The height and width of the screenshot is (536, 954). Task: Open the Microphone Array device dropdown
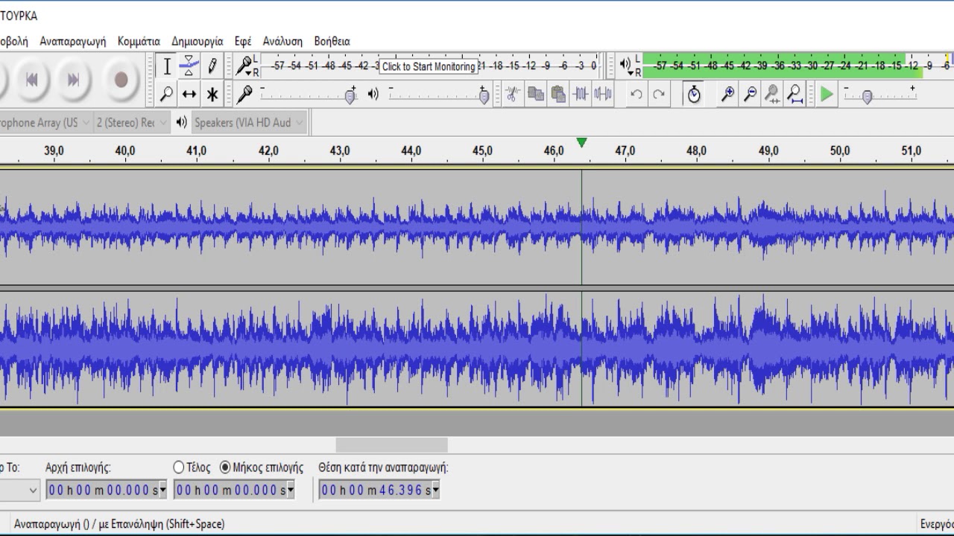(x=45, y=123)
